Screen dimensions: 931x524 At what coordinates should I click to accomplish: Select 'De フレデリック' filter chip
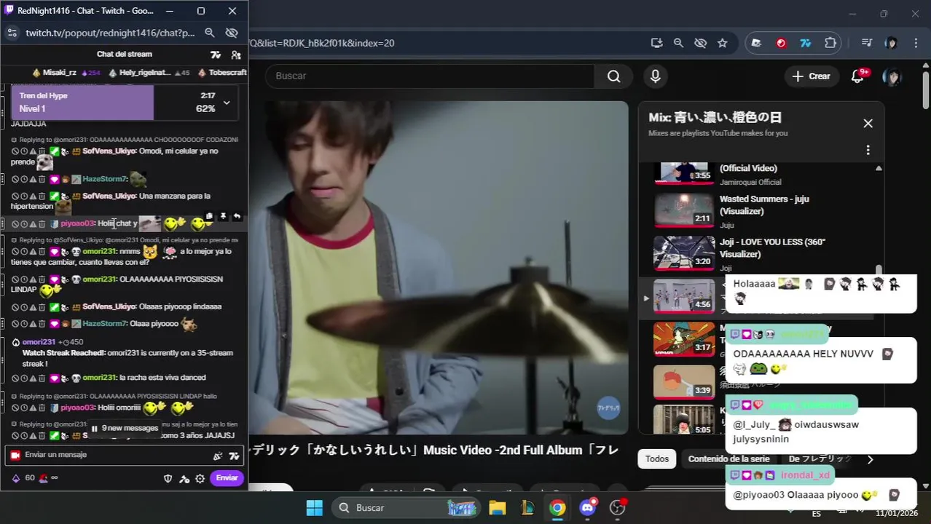pyautogui.click(x=819, y=459)
